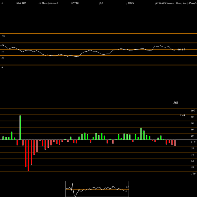Click the 'SI & MR' header text
This screenshot has height=197, width=197.
tap(21, 3)
